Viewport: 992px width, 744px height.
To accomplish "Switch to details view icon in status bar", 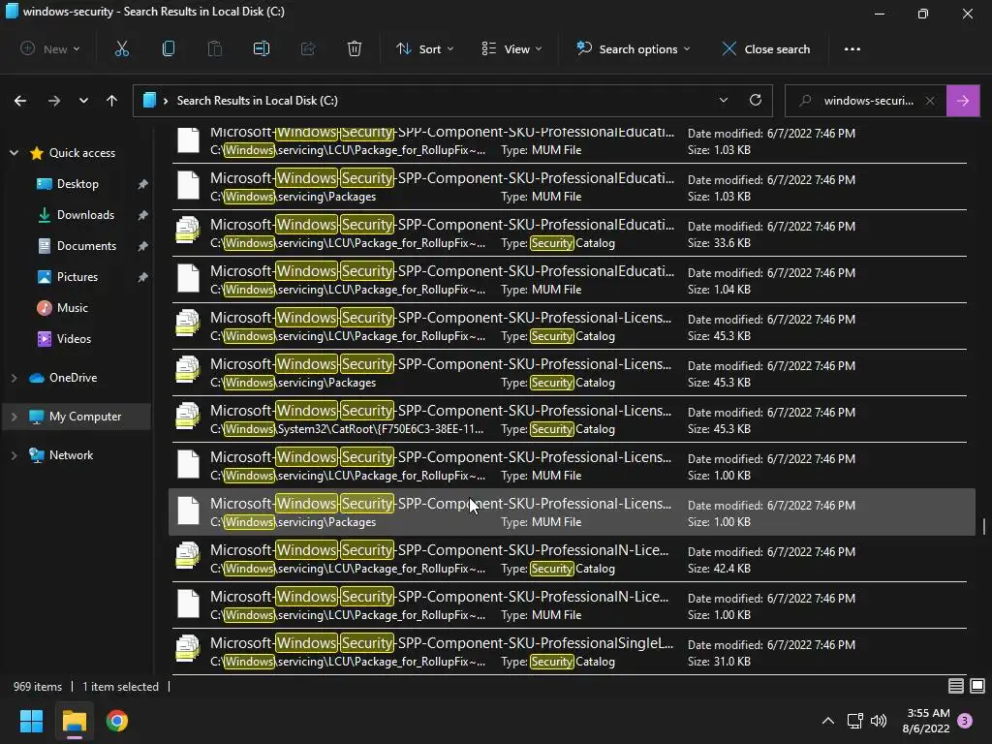I will (956, 686).
